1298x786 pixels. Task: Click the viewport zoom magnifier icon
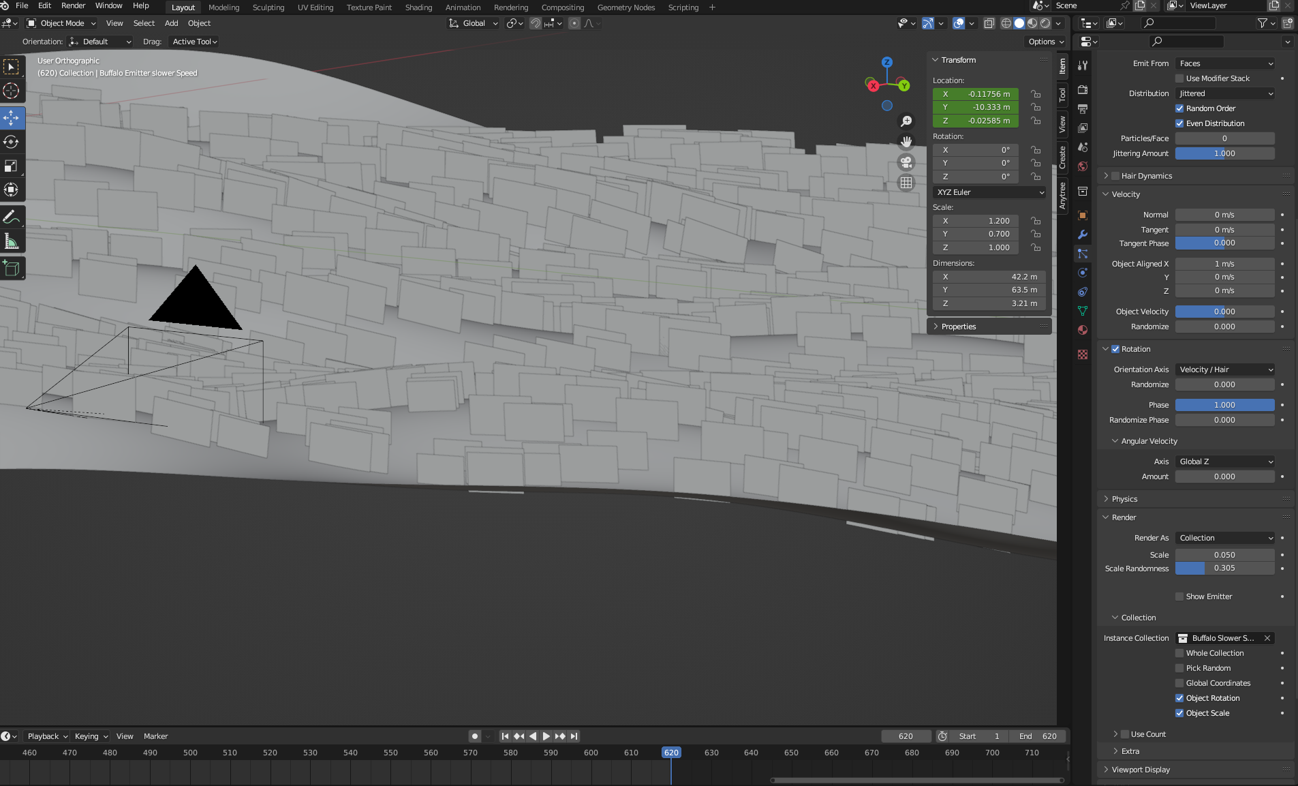[x=906, y=121]
